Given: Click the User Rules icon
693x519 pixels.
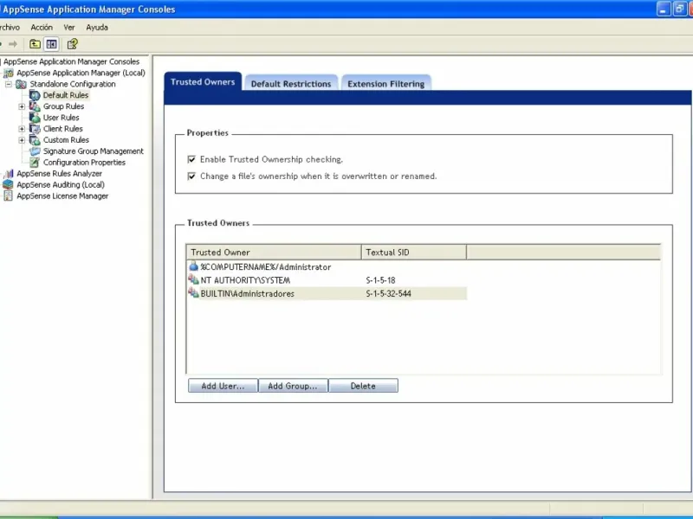Looking at the screenshot, I should (x=35, y=118).
